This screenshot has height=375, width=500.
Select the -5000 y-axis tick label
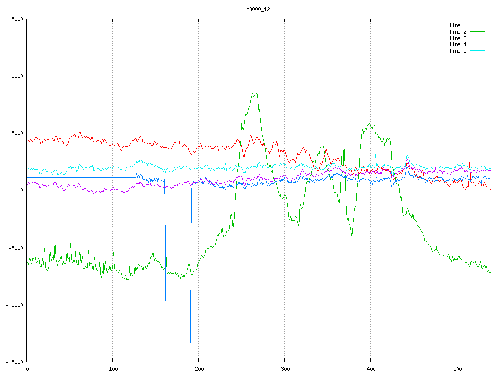tap(16, 248)
